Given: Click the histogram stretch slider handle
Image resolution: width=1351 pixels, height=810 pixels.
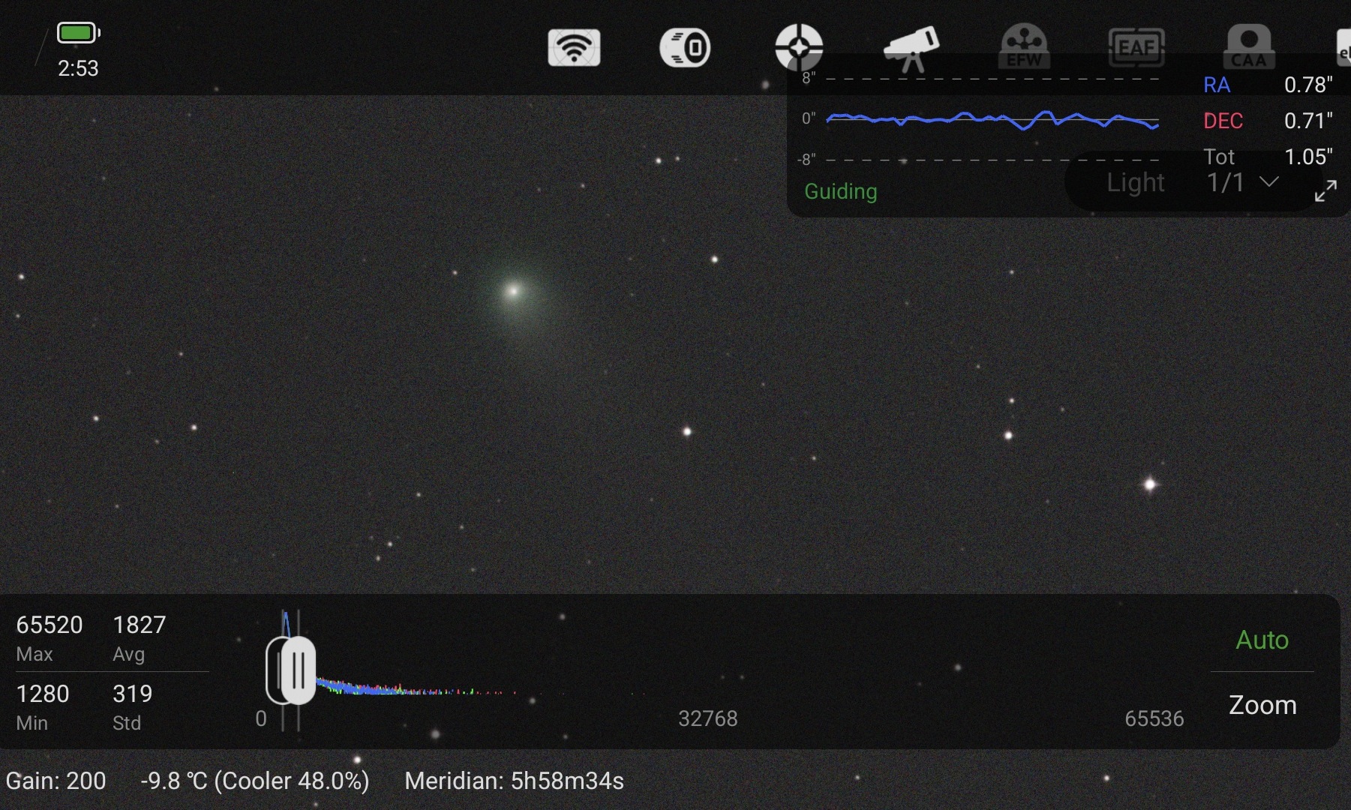Looking at the screenshot, I should click(291, 670).
